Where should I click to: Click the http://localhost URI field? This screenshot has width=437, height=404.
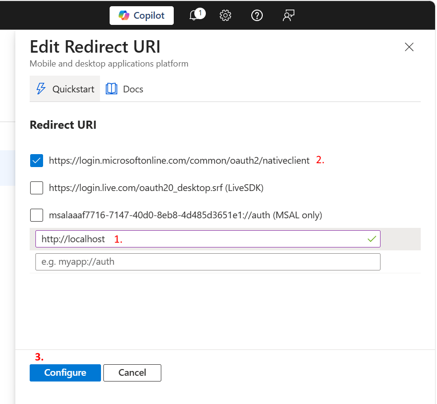208,239
